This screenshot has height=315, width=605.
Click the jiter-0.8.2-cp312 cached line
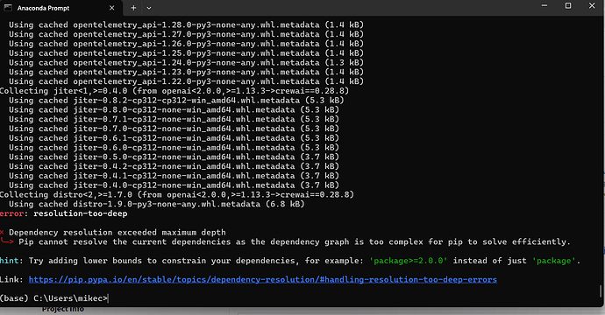[176, 101]
